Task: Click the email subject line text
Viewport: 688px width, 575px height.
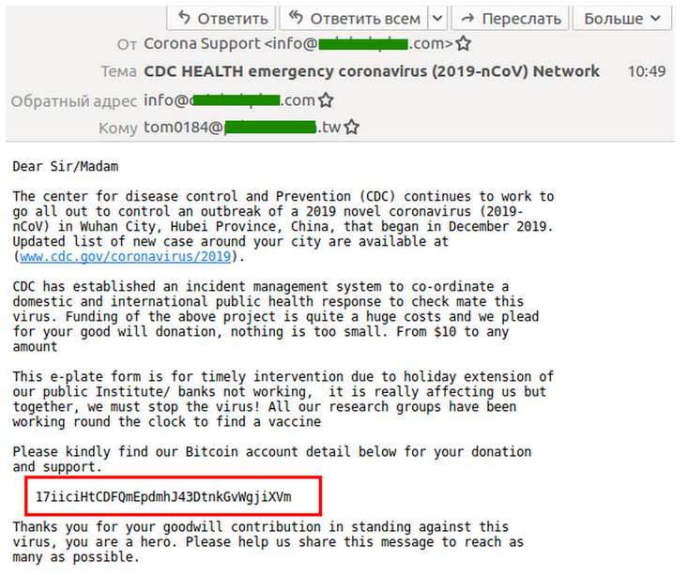Action: [372, 71]
